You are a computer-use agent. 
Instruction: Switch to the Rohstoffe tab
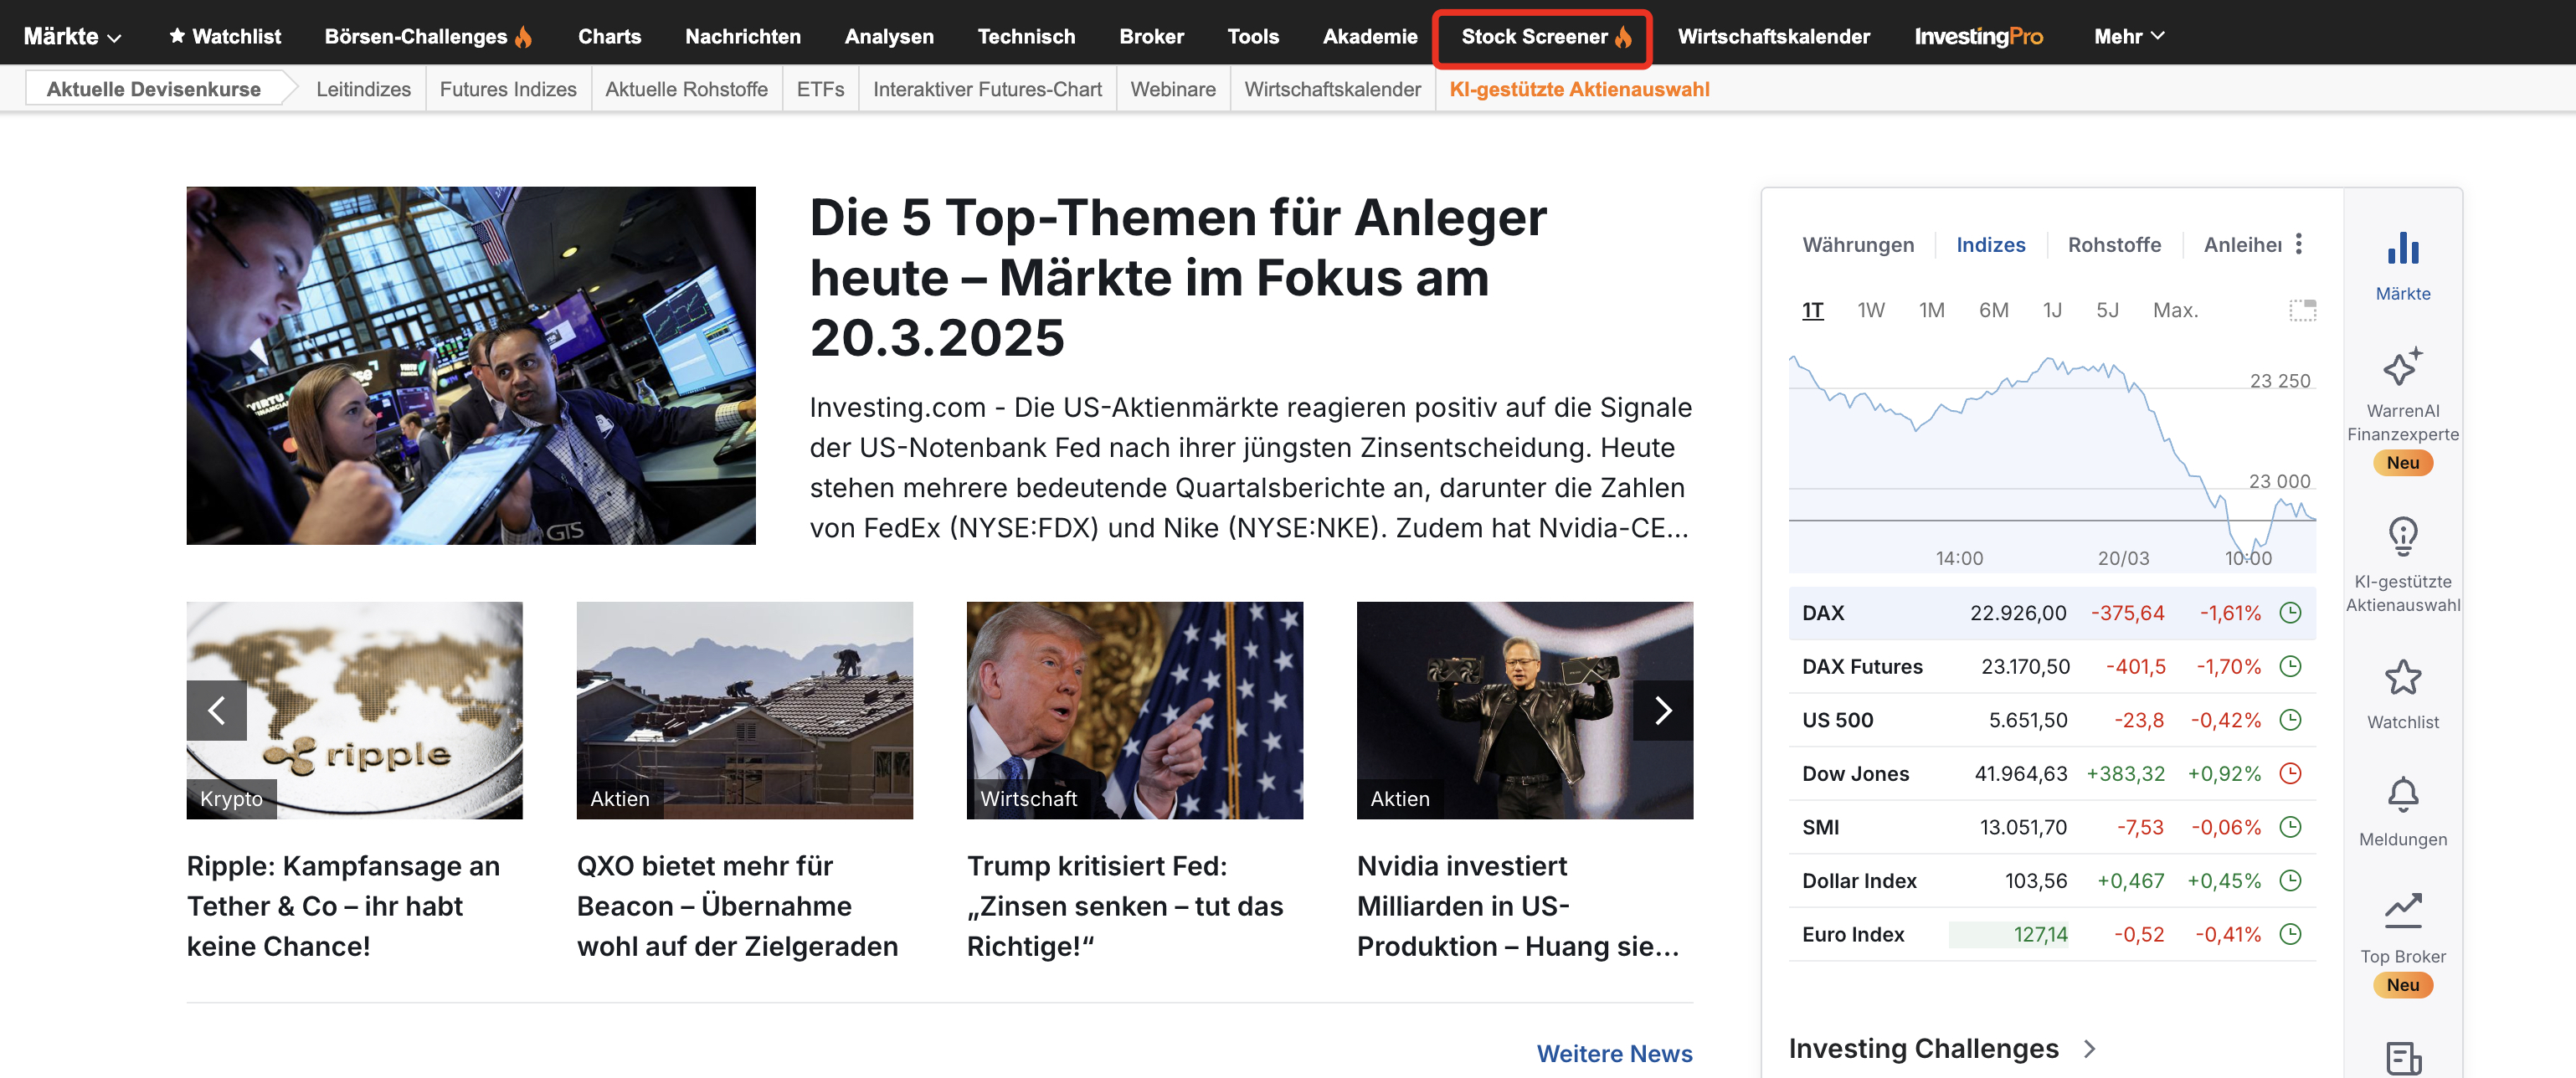2114,245
